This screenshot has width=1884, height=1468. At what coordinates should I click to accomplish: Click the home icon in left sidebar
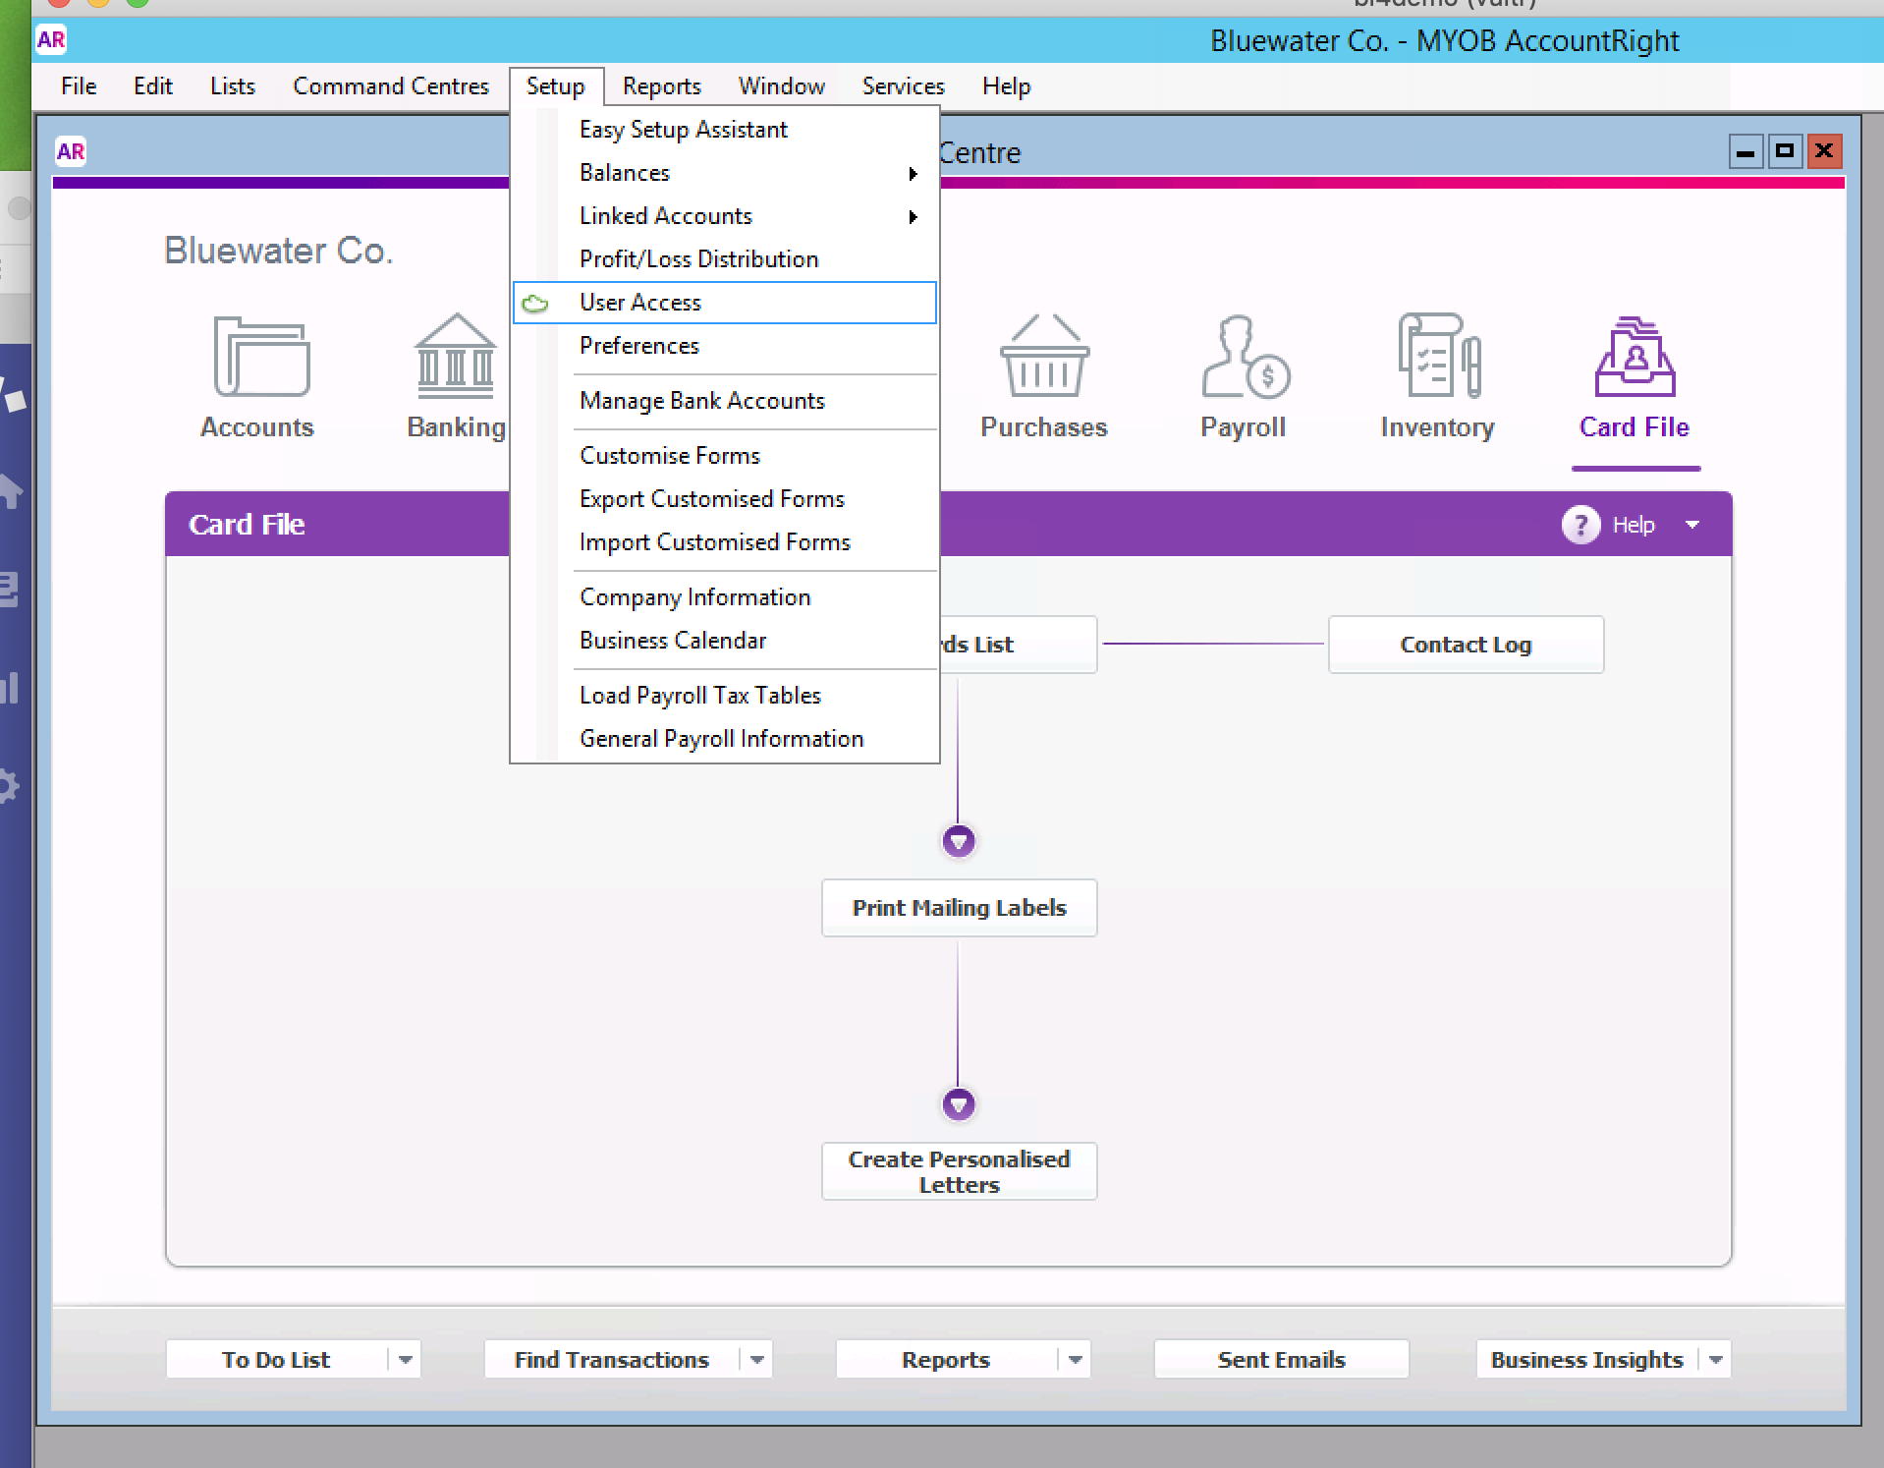pyautogui.click(x=10, y=491)
